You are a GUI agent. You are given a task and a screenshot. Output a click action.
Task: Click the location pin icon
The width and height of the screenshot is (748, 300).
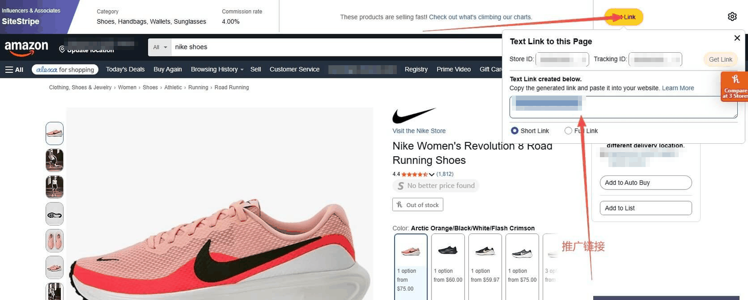pos(62,49)
